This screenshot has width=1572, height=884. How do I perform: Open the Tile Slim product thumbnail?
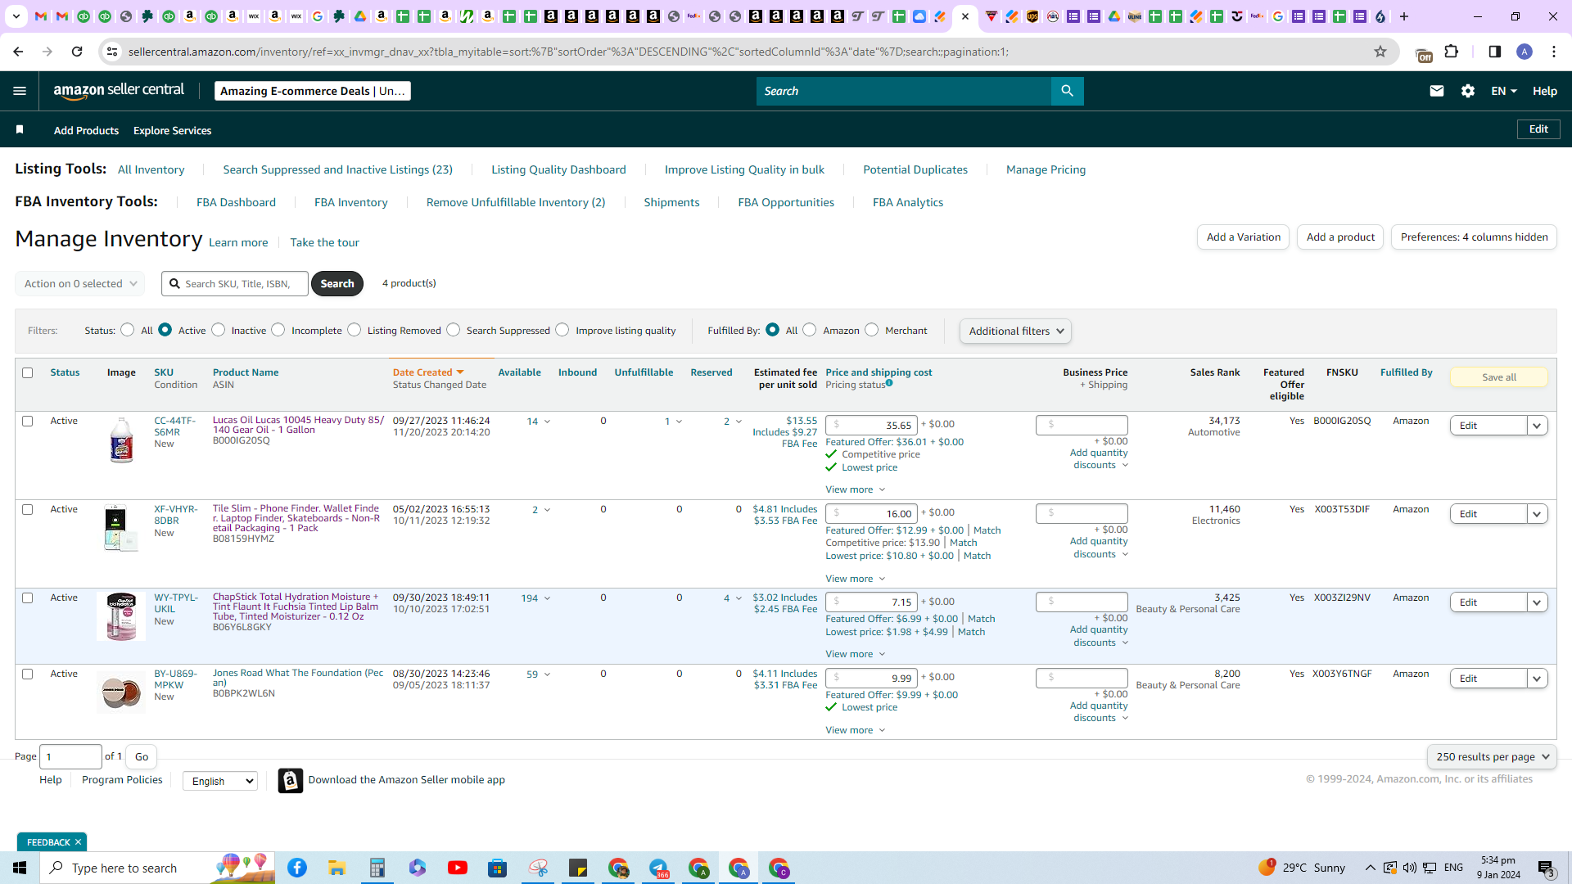click(121, 528)
